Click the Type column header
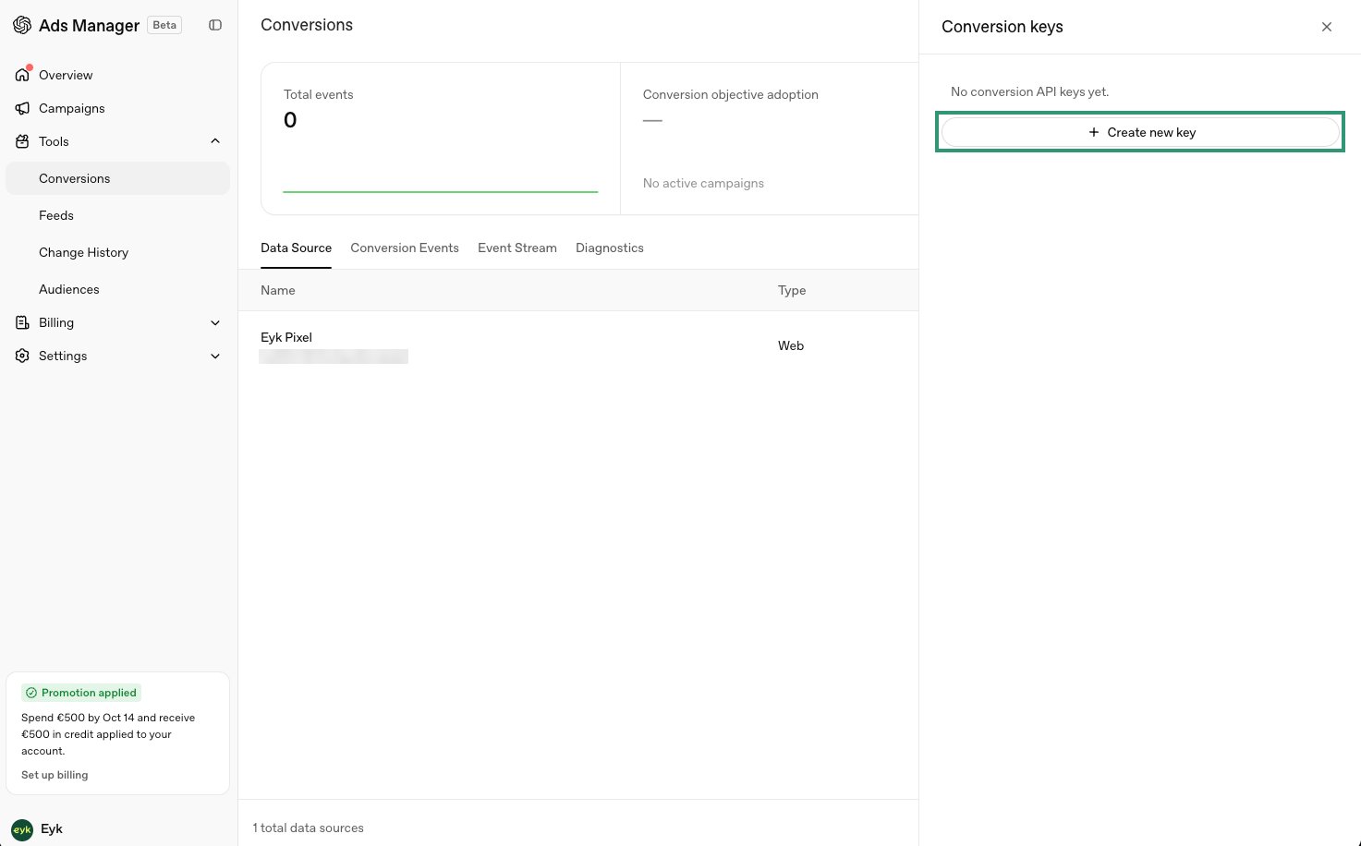The image size is (1361, 846). [792, 290]
